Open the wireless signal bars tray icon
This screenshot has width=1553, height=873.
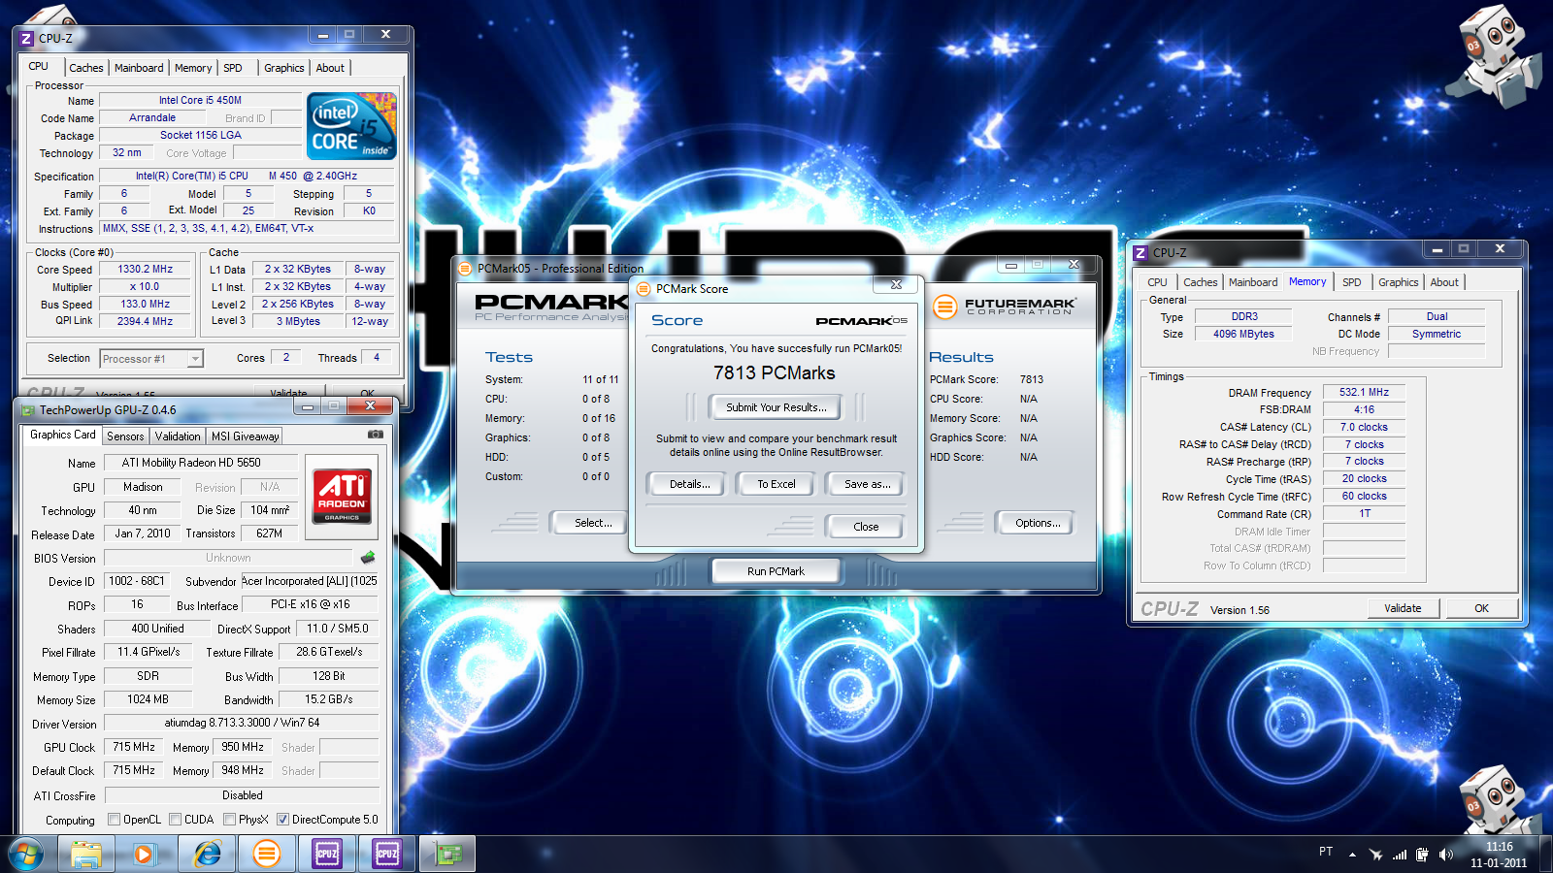[1400, 855]
